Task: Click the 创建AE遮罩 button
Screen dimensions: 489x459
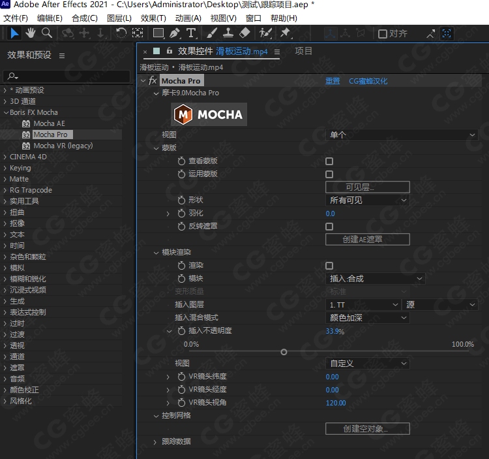Action: tap(367, 239)
